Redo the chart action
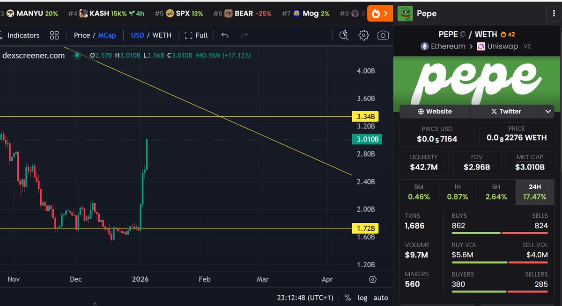Image resolution: width=562 pixels, height=306 pixels. click(244, 35)
